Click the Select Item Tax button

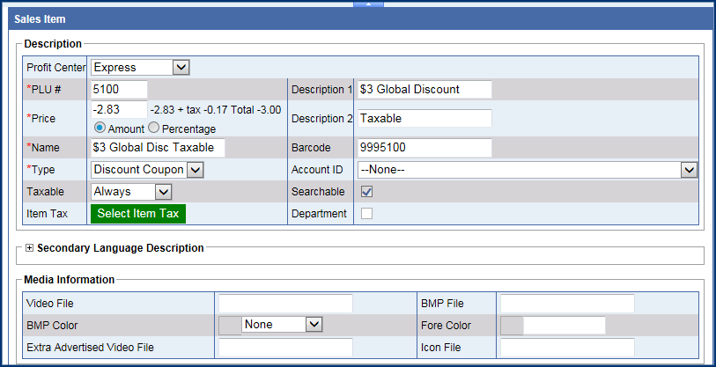[138, 213]
